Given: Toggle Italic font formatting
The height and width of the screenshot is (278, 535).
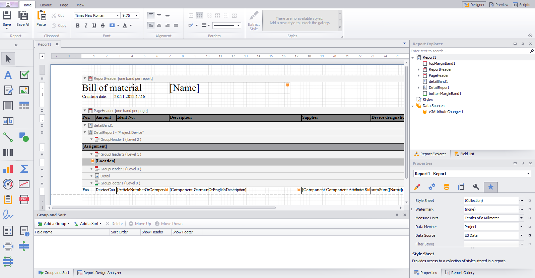Looking at the screenshot, I should 86,25.
